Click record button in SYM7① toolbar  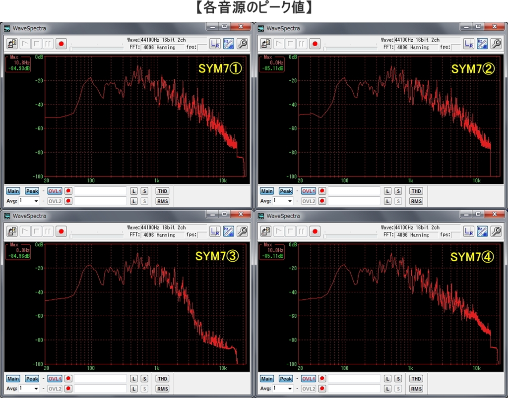pyautogui.click(x=61, y=44)
